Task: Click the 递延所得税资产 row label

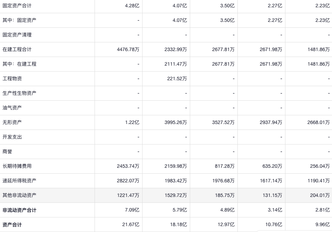Action: 19,181
